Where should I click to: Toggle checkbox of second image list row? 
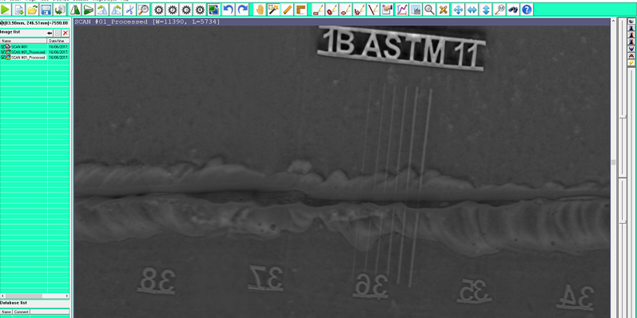coord(3,52)
